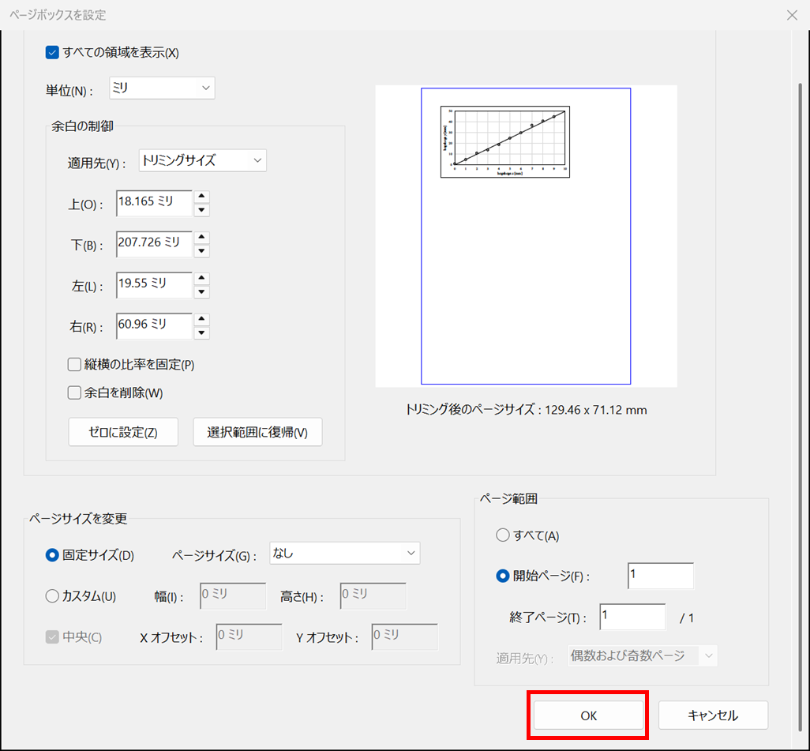The width and height of the screenshot is (810, 751).
Task: Click the 左(L) margin input field
Action: (154, 285)
